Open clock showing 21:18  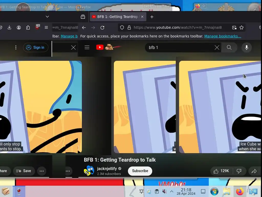186,191
